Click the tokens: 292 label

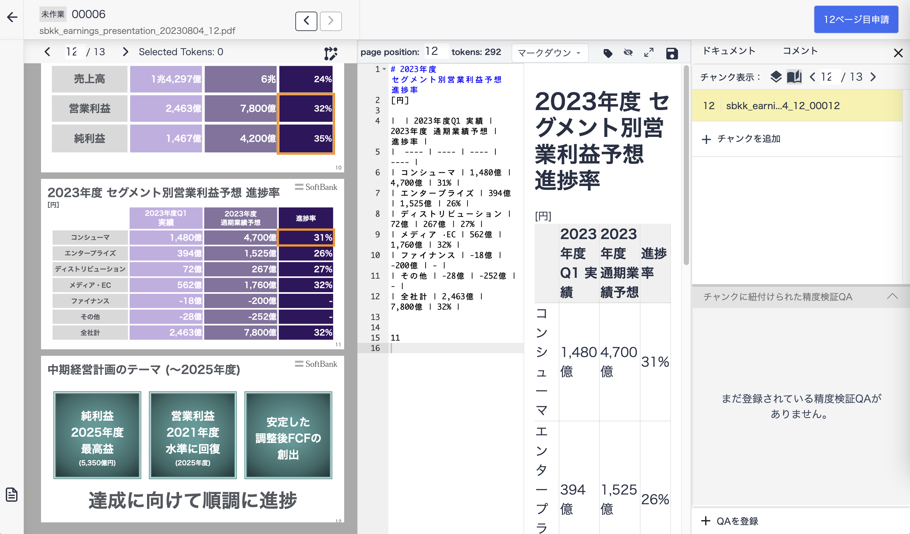pyautogui.click(x=476, y=52)
